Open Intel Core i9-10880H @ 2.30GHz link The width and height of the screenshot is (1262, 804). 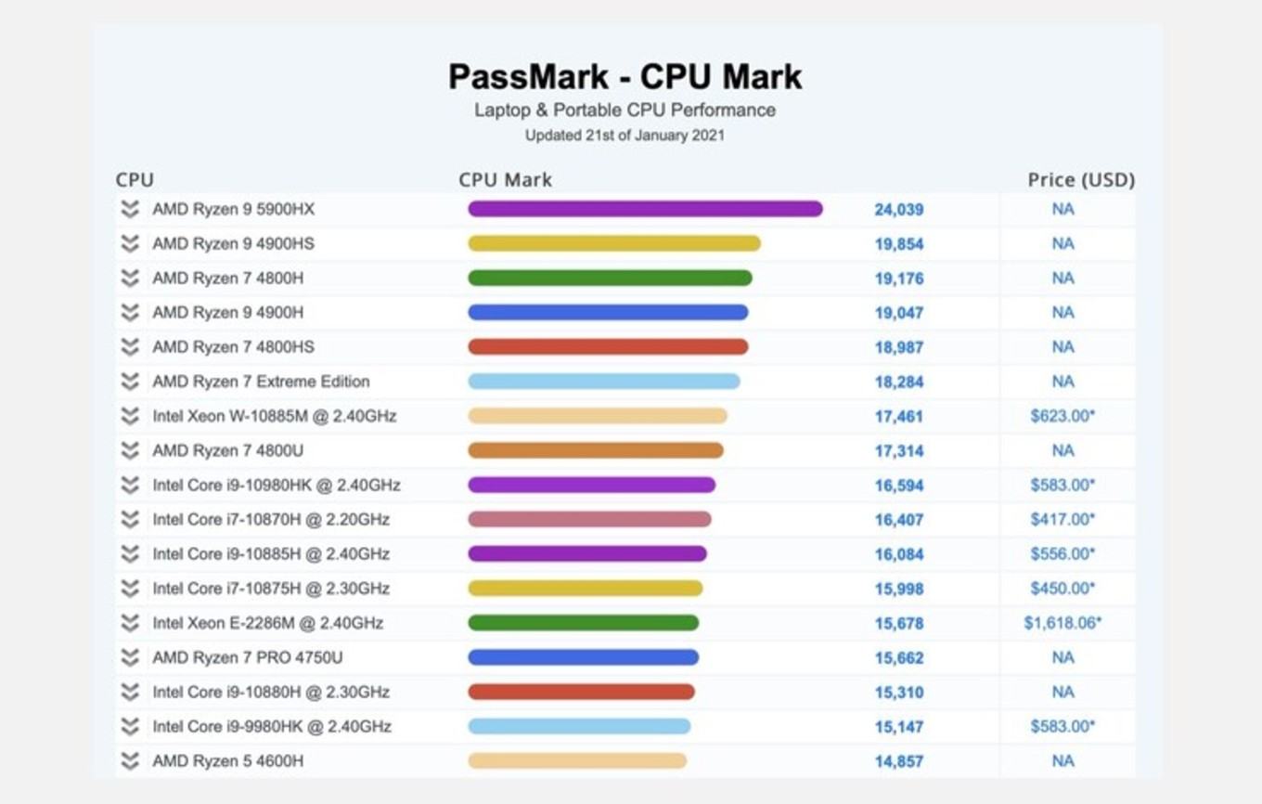pos(271,692)
